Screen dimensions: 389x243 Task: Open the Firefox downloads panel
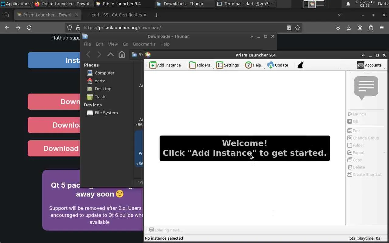349,28
